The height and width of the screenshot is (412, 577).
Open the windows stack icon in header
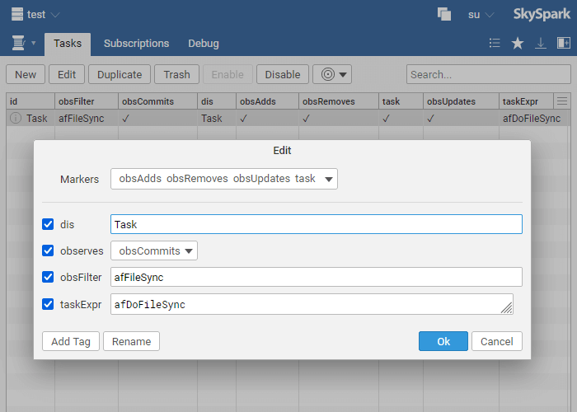[x=444, y=14]
